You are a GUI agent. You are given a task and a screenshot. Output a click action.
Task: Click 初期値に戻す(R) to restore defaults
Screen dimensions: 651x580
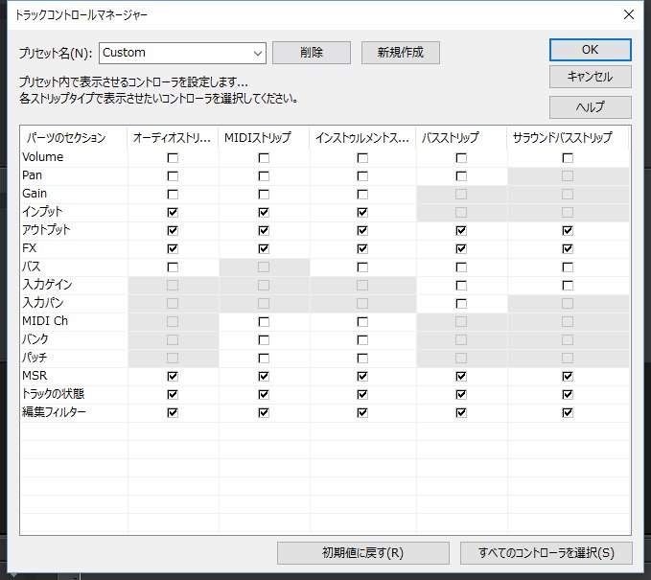coord(362,553)
